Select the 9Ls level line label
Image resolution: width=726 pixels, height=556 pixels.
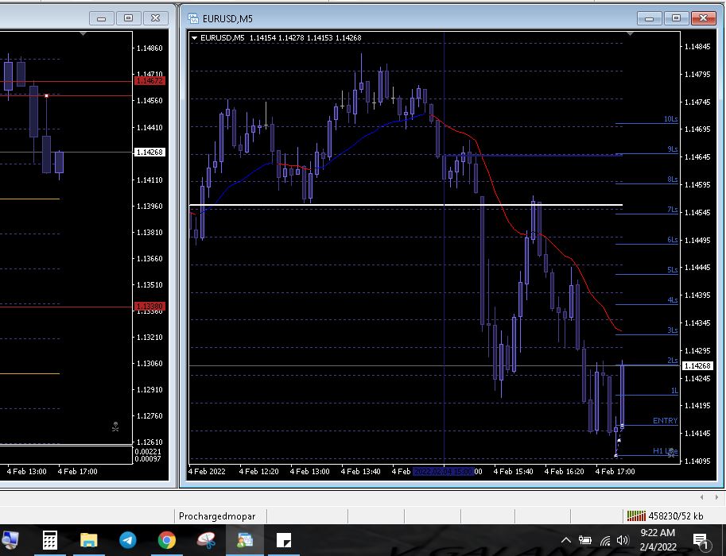672,149
